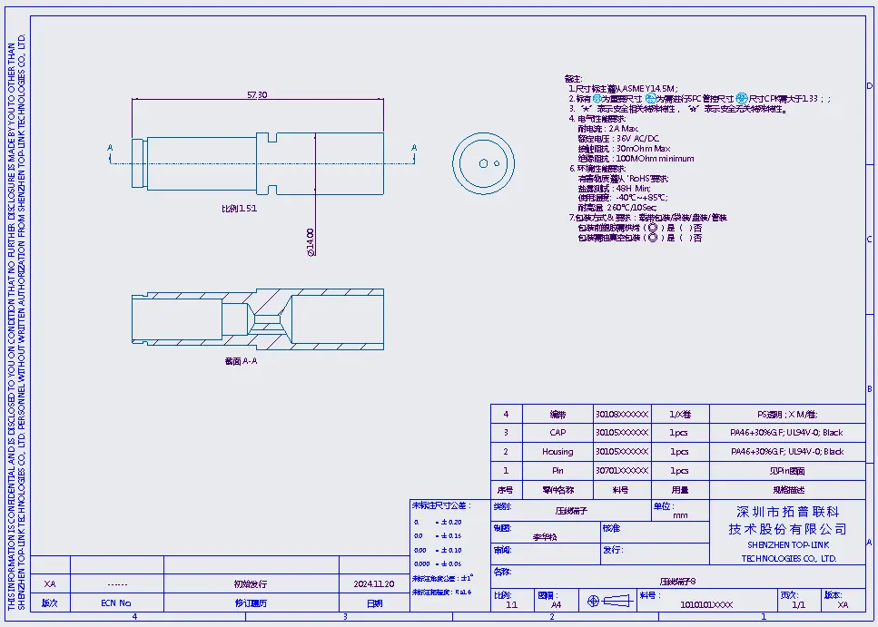Viewport: 878px width, 627px height.
Task: Select the right section arrow marked A
Action: (x=414, y=148)
